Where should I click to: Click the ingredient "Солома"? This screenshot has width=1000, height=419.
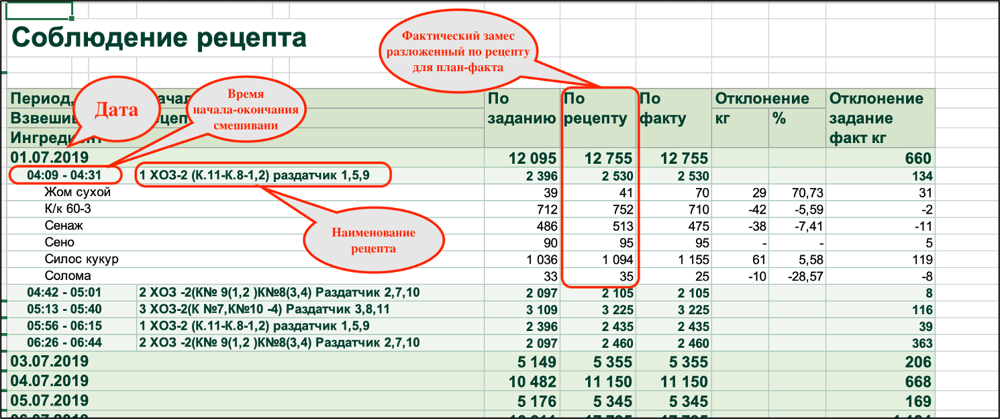pos(67,276)
